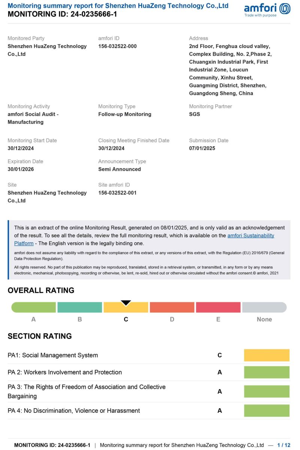Image resolution: width=300 pixels, height=450 pixels.
Task: Click the Submission Date value 07/01/2025
Action: pos(202,148)
